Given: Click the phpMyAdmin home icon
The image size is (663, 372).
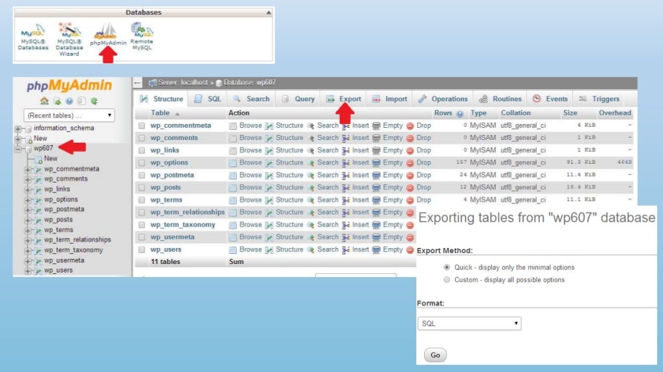Looking at the screenshot, I should 44,101.
